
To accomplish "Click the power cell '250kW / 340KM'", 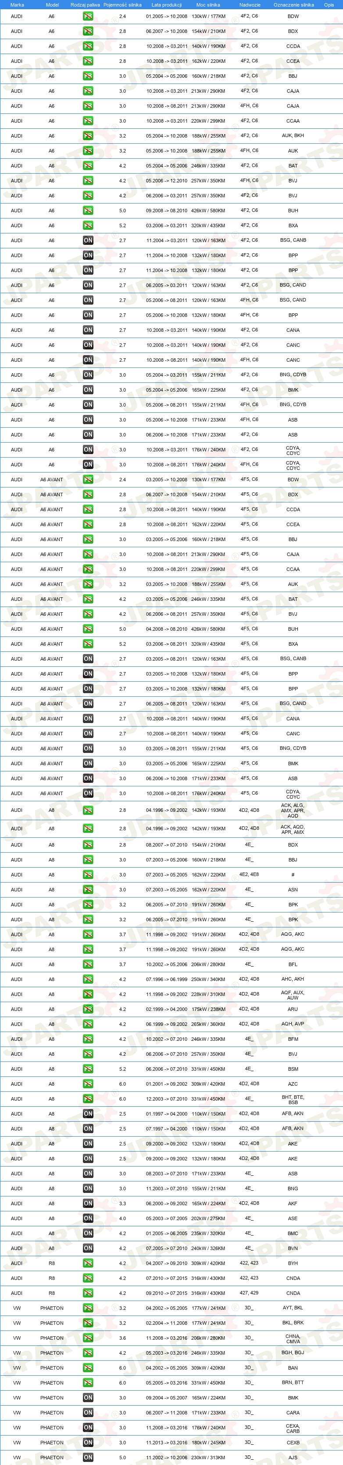I will (208, 979).
